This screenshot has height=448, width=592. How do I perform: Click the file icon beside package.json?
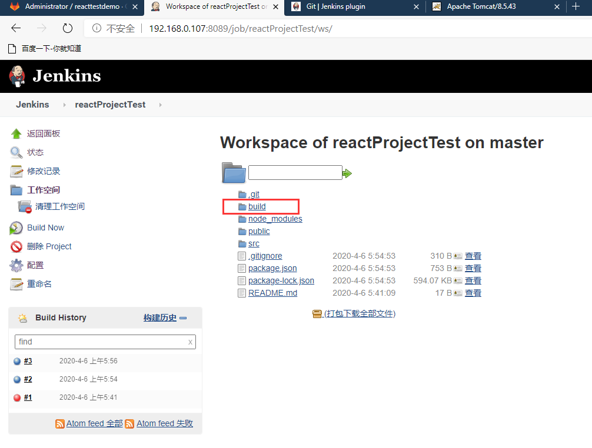pos(242,269)
